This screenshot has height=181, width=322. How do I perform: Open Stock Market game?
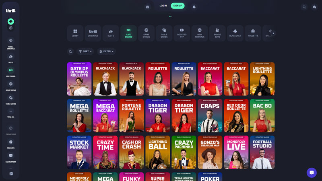[79, 152]
